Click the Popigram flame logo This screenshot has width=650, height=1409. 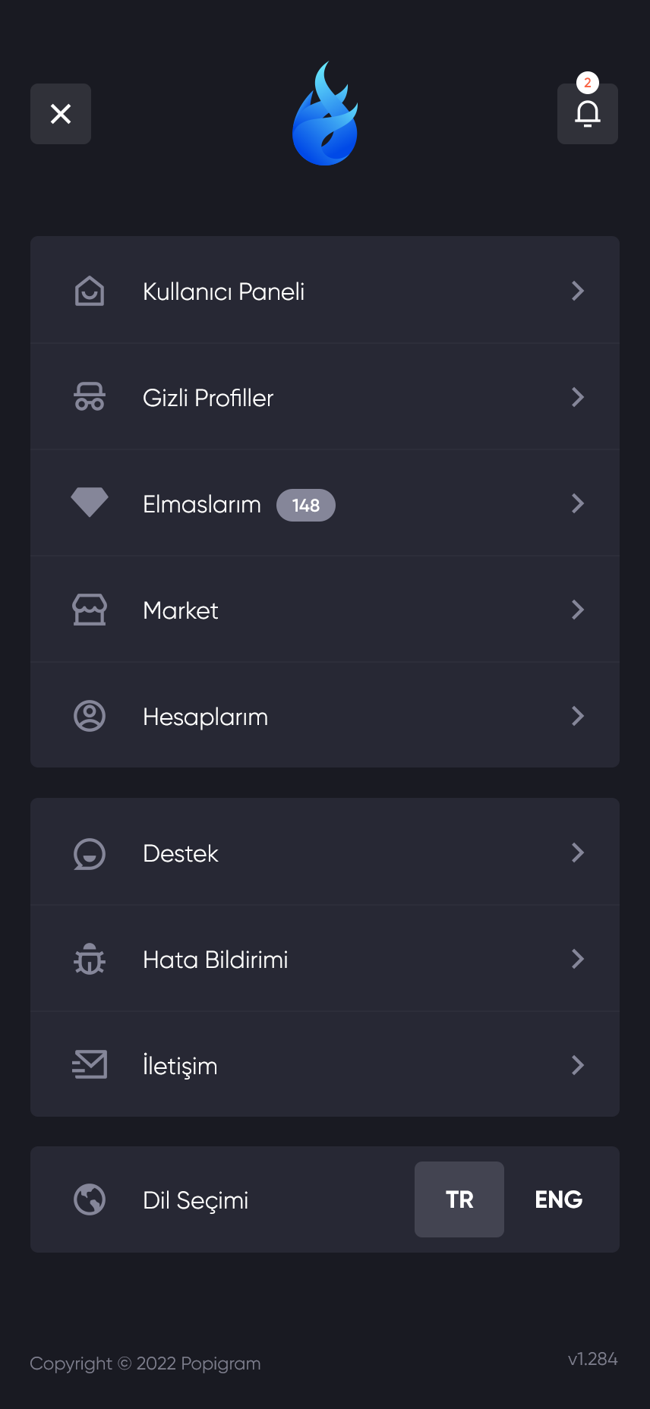325,114
